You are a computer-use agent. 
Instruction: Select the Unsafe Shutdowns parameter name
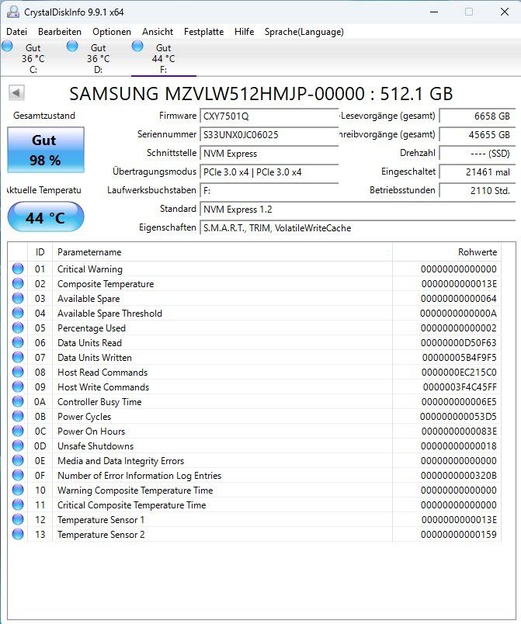tap(96, 446)
